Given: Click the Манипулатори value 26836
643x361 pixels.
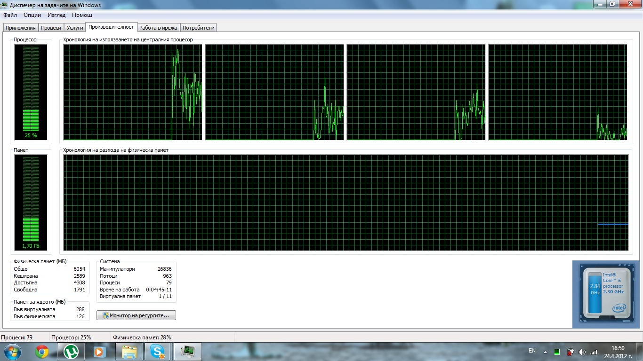Looking at the screenshot, I should (x=164, y=269).
